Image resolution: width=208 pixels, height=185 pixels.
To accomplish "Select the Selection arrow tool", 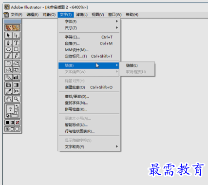I will click(x=8, y=36).
